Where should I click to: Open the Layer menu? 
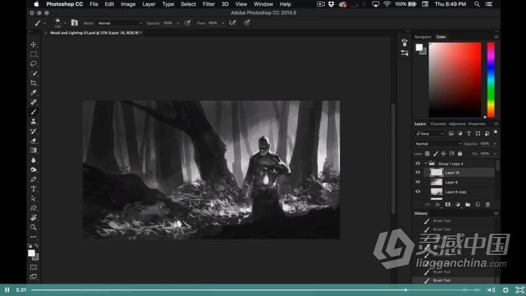pos(149,4)
